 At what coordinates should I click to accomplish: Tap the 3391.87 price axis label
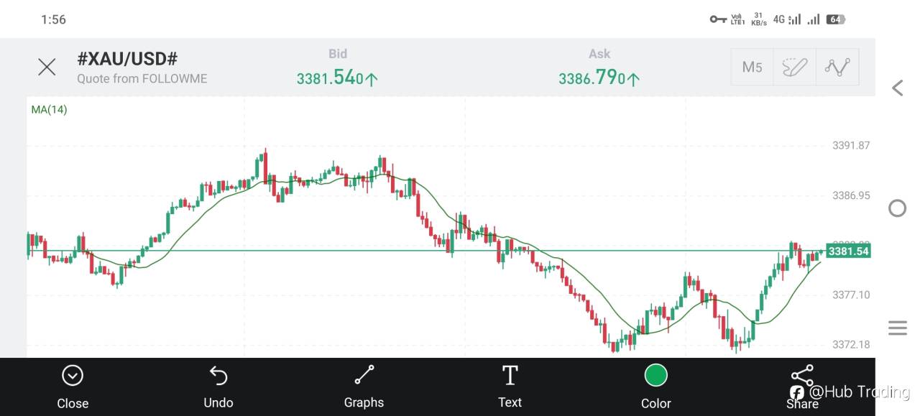click(x=851, y=146)
